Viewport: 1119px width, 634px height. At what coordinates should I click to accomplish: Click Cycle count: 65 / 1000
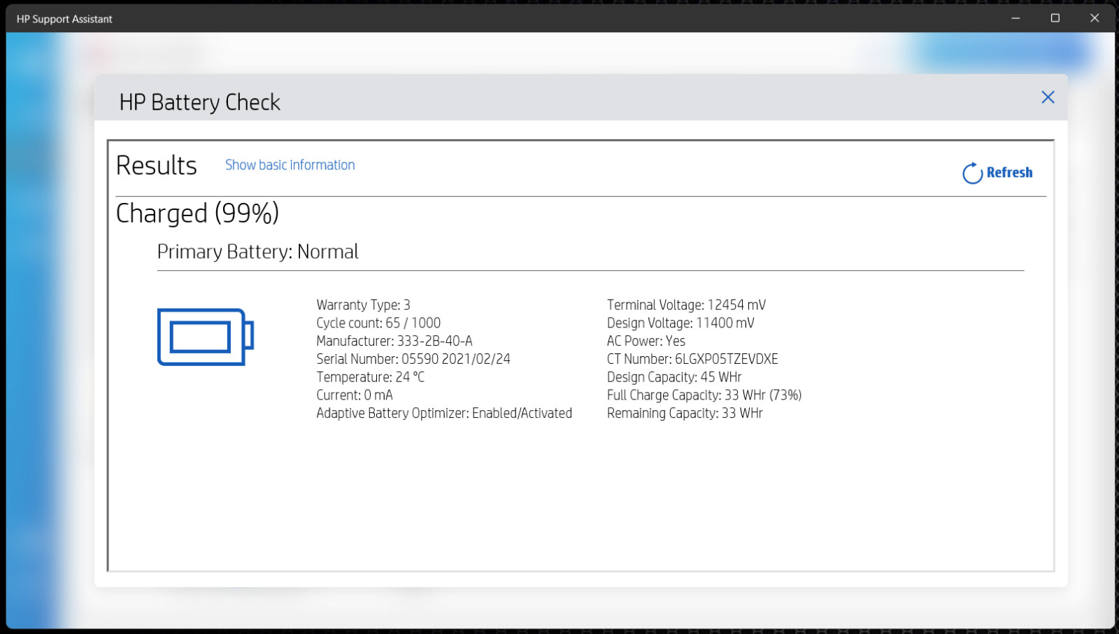[378, 323]
